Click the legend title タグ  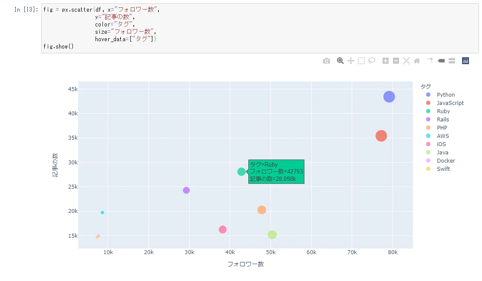426,87
